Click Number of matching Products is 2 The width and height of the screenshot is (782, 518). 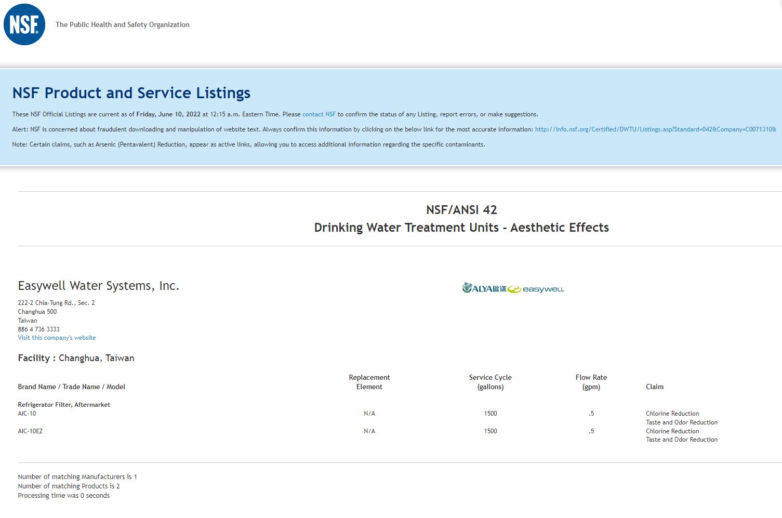pyautogui.click(x=69, y=486)
